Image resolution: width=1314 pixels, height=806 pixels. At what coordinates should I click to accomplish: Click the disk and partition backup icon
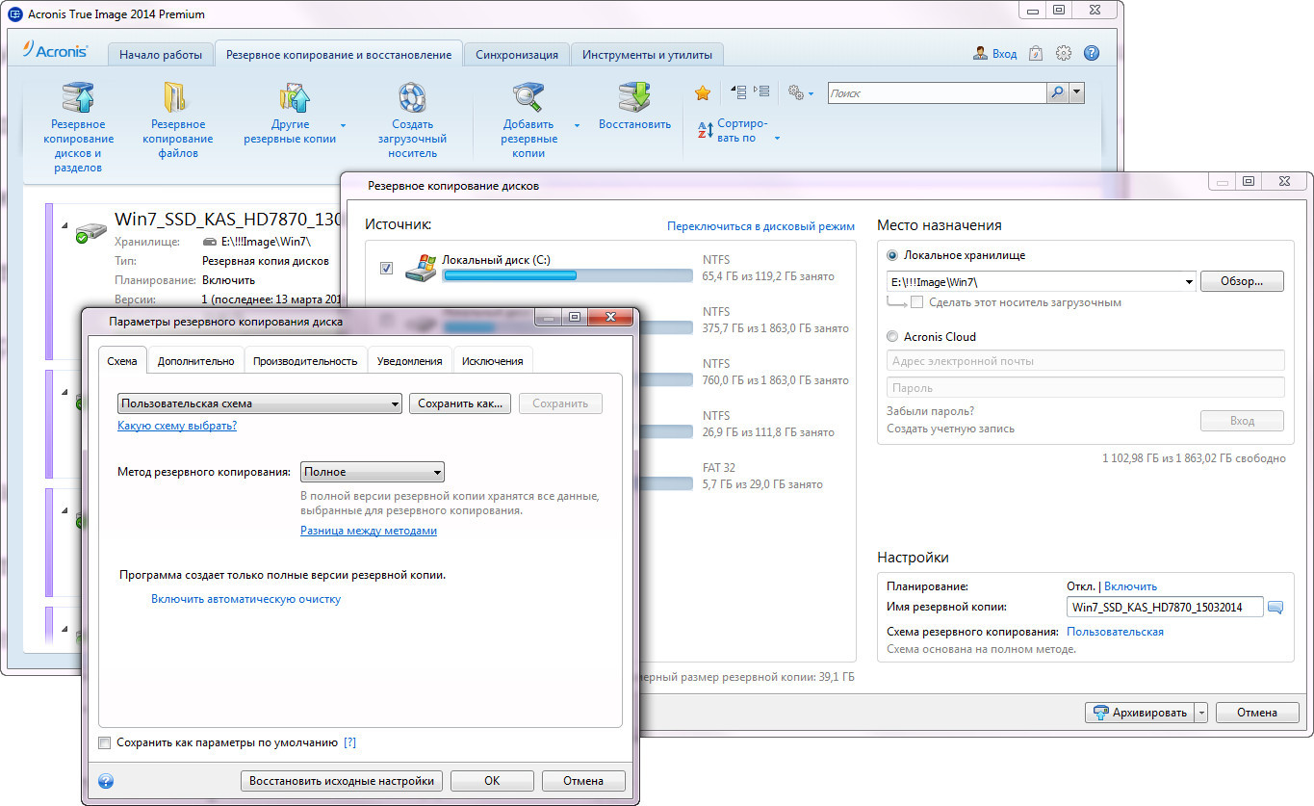78,98
